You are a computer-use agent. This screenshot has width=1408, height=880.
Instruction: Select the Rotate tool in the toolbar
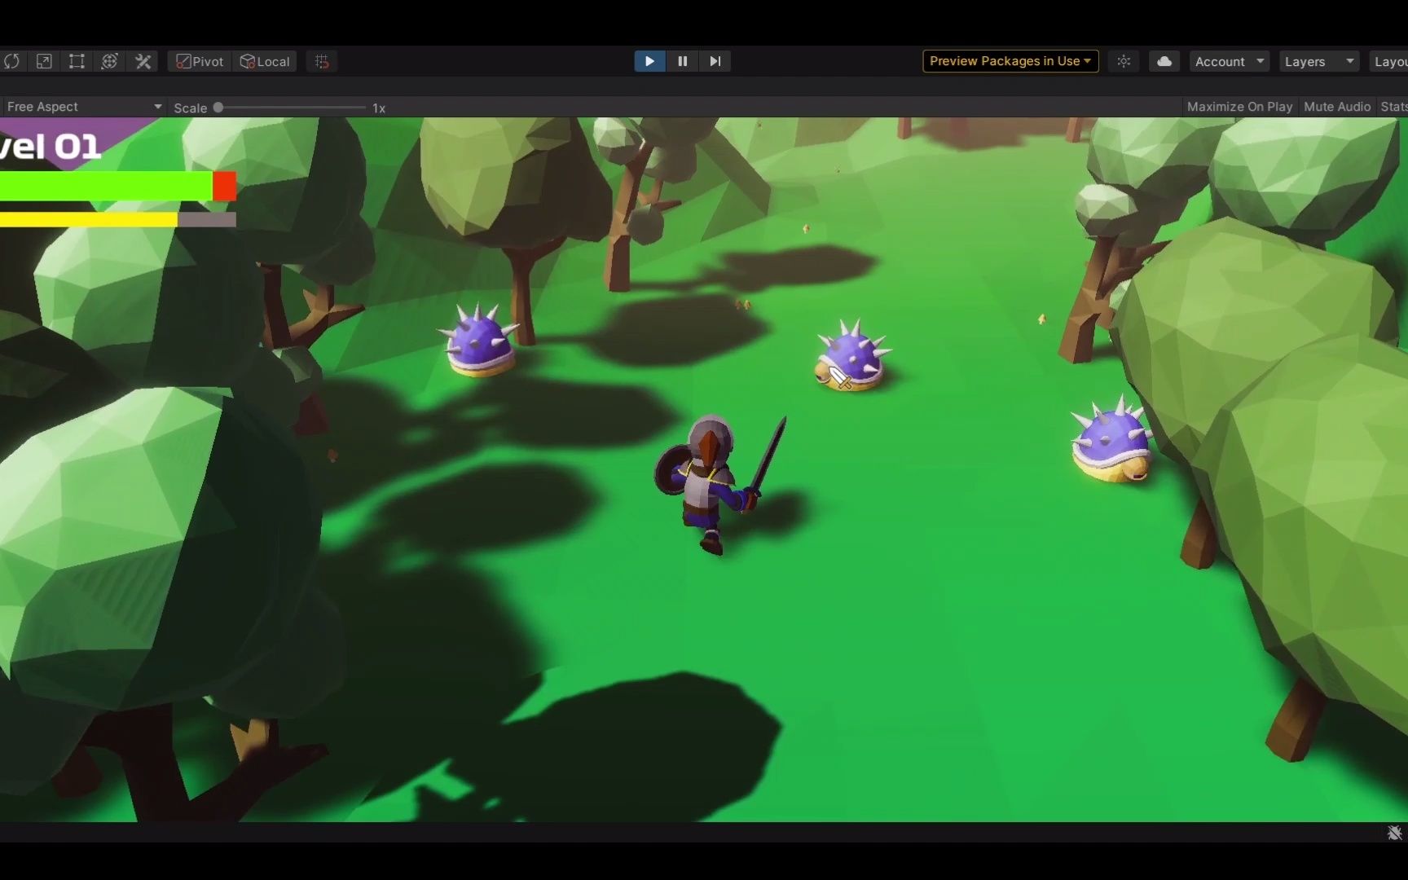[x=13, y=61]
